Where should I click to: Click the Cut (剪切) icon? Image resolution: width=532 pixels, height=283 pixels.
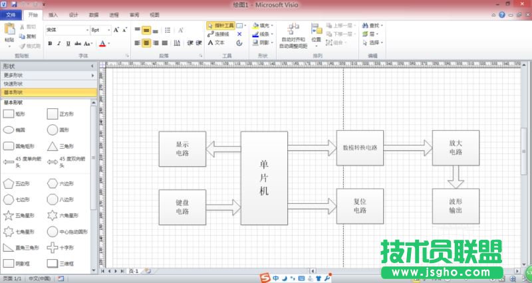pos(23,27)
